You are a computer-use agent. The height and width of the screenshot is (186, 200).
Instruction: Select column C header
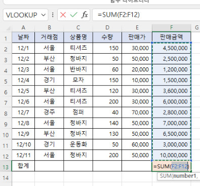click(78, 27)
